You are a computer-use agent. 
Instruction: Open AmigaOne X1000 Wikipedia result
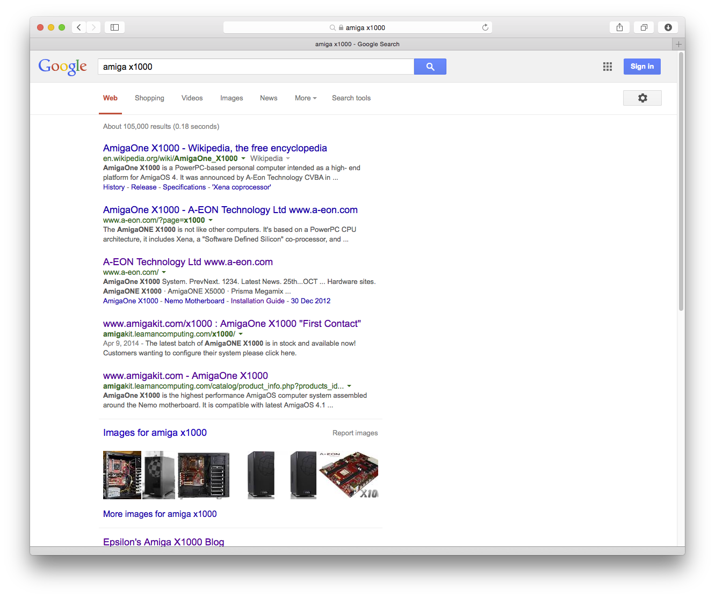point(215,148)
